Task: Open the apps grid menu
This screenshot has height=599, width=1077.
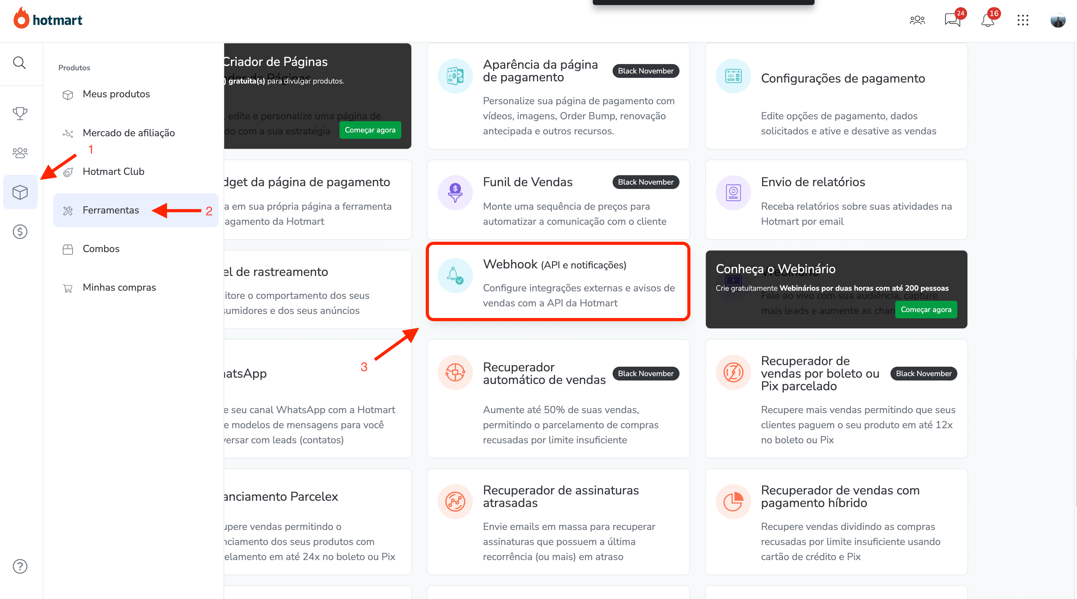Action: coord(1023,20)
